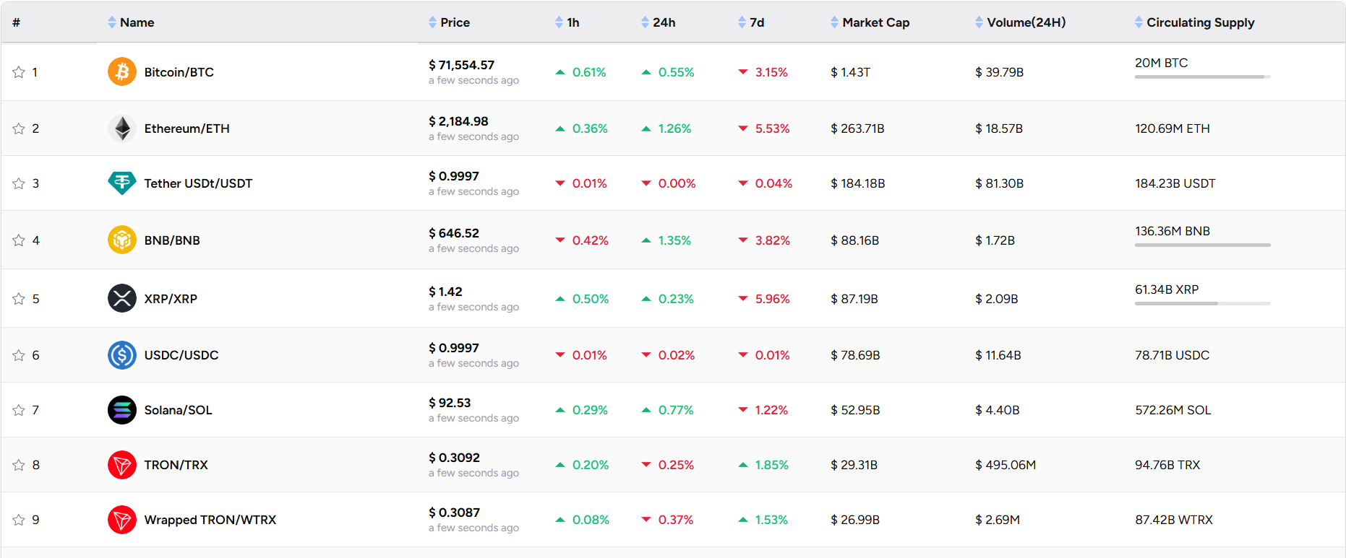Click Bitcoin's circulating supply progress bar
1346x558 pixels.
click(1201, 77)
